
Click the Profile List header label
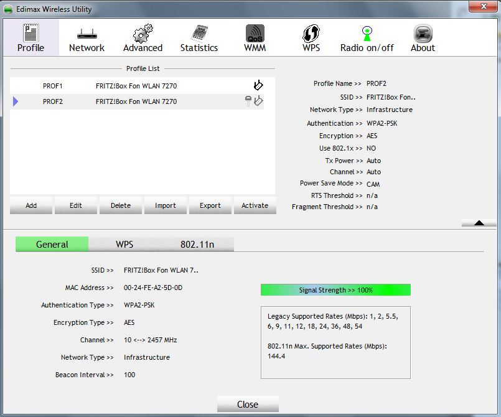coord(143,68)
